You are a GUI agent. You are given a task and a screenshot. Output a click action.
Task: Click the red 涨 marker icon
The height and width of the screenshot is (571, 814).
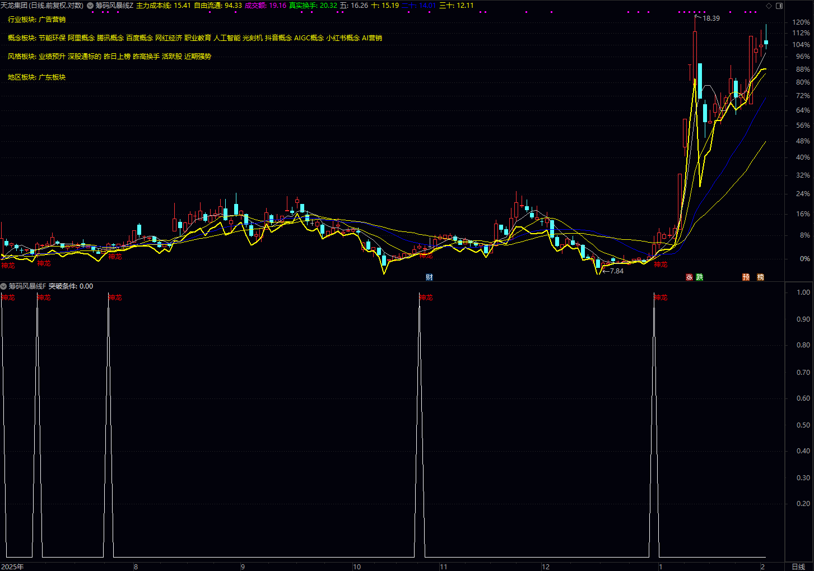(x=690, y=277)
